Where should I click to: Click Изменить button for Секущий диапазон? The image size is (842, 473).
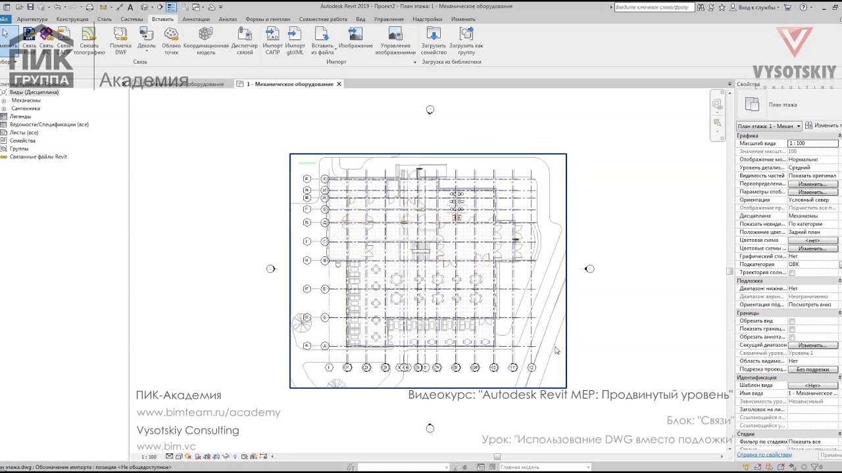[812, 345]
